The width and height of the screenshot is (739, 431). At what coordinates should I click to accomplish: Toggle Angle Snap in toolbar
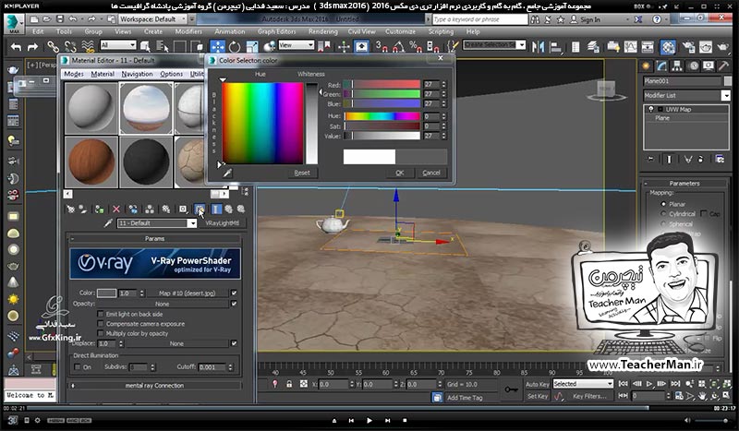click(x=398, y=46)
